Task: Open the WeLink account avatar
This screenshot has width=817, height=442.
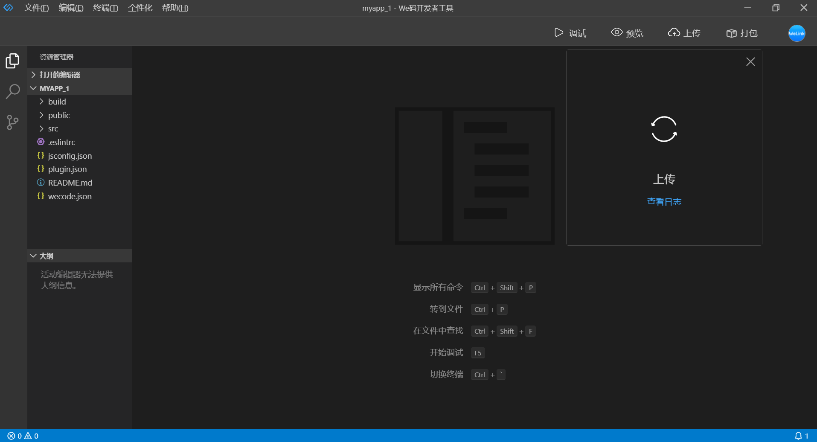Action: [x=797, y=33]
